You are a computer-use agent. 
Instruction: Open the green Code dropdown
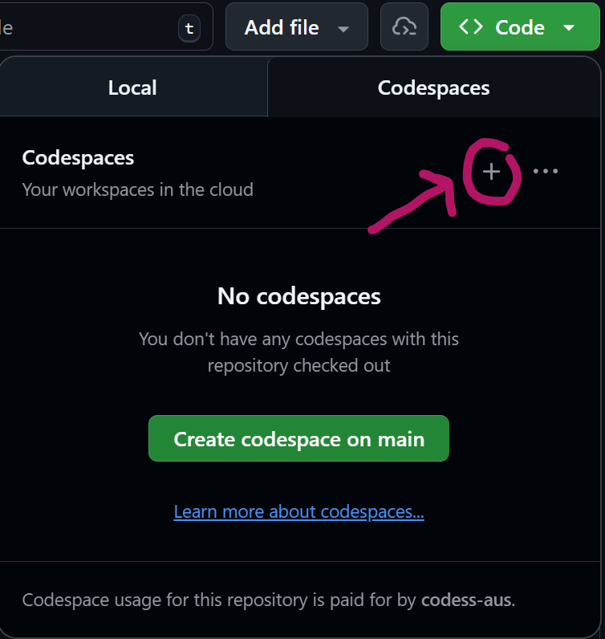[520, 27]
